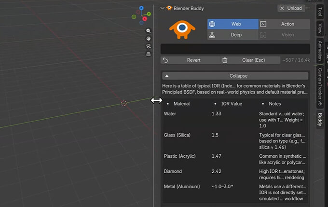Image resolution: width=328 pixels, height=207 pixels.
Task: Click the prompt text input field
Action: [235, 49]
